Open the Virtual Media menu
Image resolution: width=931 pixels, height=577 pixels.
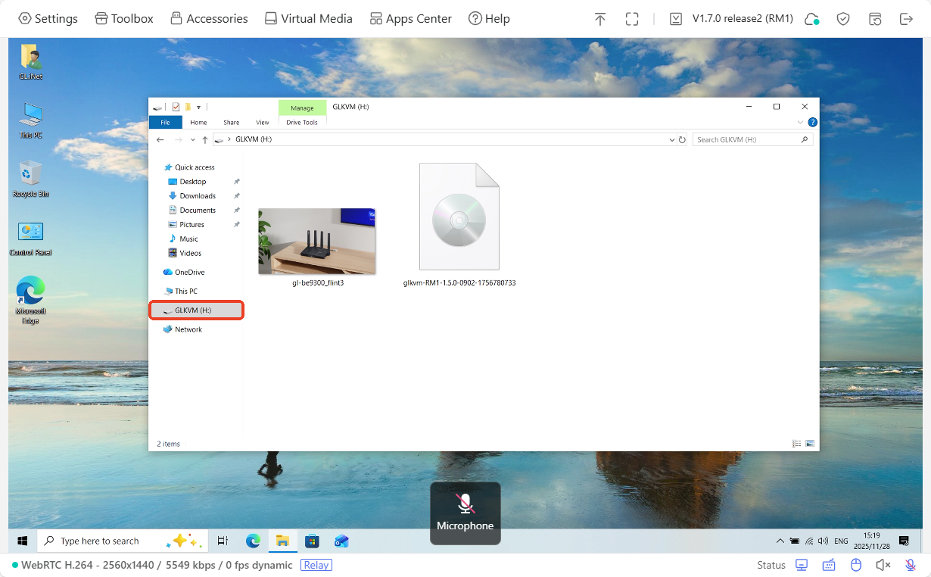(x=308, y=18)
